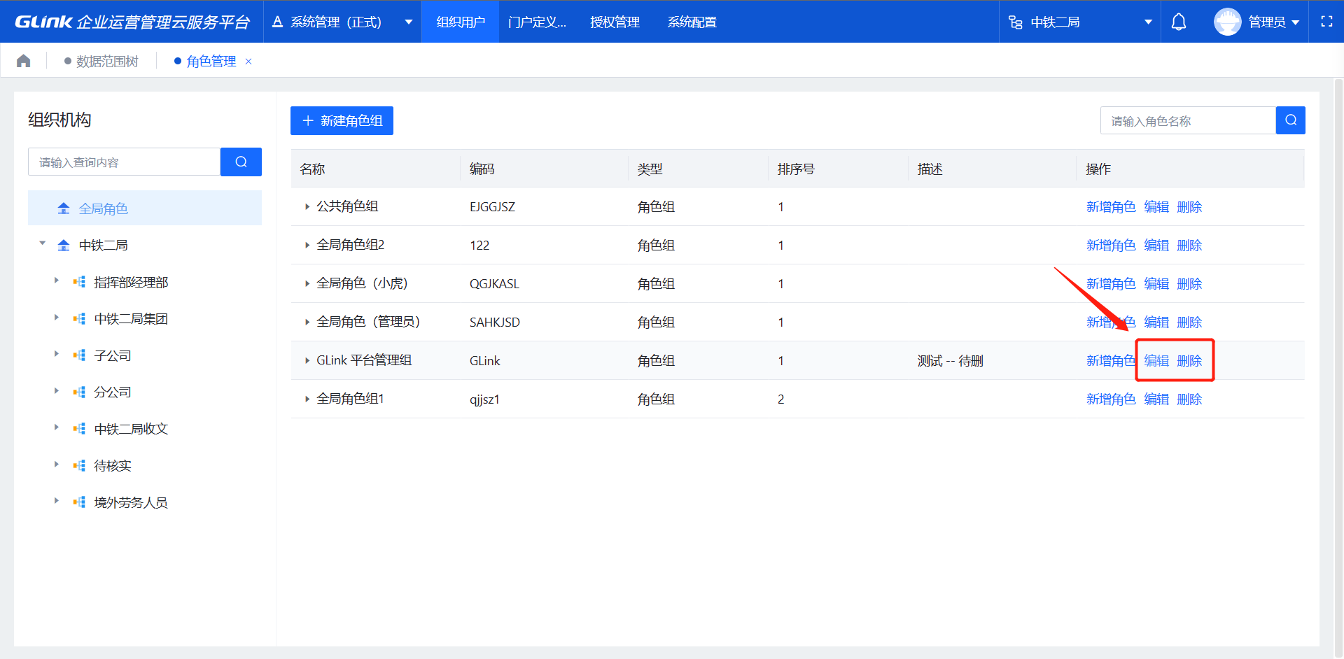1344x659 pixels.
Task: Click the 全局角色 building icon
Action: (x=64, y=208)
